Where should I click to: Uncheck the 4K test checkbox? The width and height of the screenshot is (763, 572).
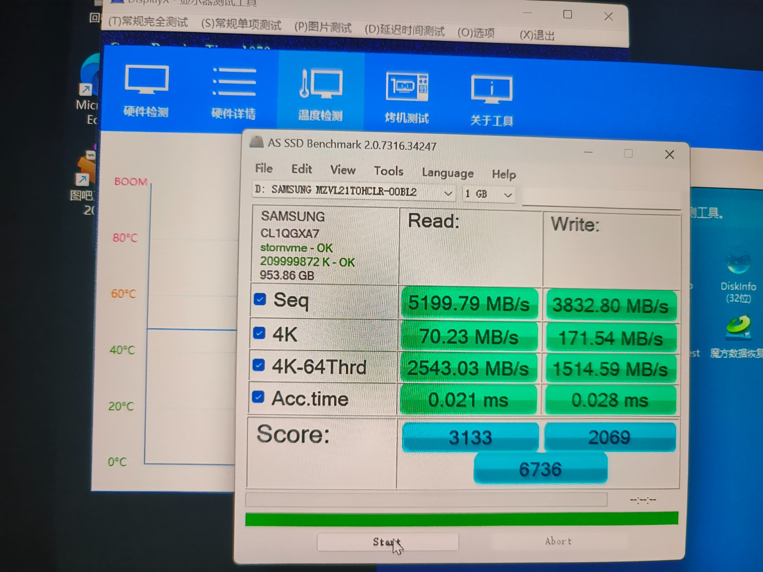259,333
